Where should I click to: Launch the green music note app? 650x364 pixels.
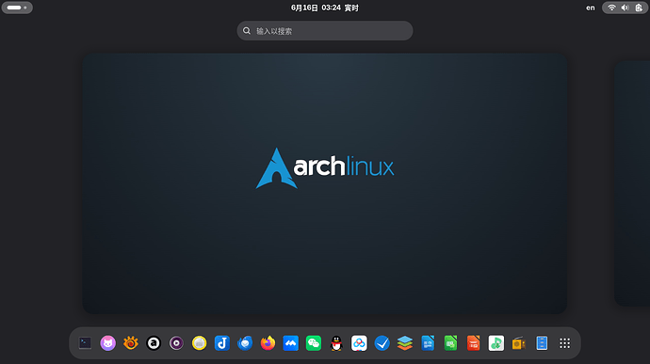tap(496, 343)
